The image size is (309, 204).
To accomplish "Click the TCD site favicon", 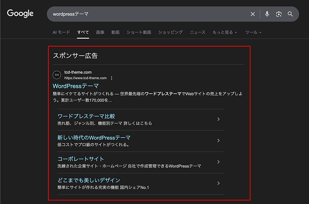I will click(57, 75).
